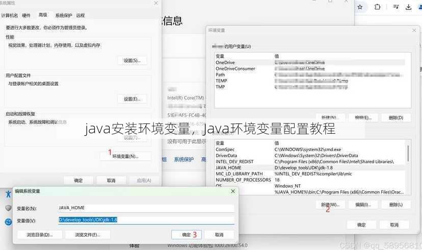
Task: Select the %JAVA_HOME%\bin system Path row
Action: pyautogui.click(x=310, y=192)
